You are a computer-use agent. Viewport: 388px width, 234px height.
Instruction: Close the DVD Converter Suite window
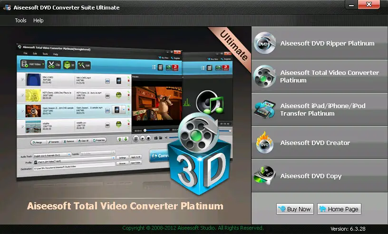tap(369, 4)
